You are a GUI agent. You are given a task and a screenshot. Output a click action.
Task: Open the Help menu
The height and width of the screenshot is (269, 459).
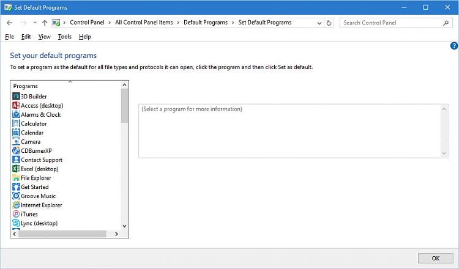coord(85,37)
